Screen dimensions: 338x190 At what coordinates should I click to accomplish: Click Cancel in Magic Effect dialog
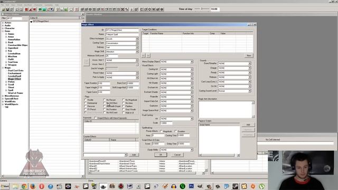coord(177,155)
